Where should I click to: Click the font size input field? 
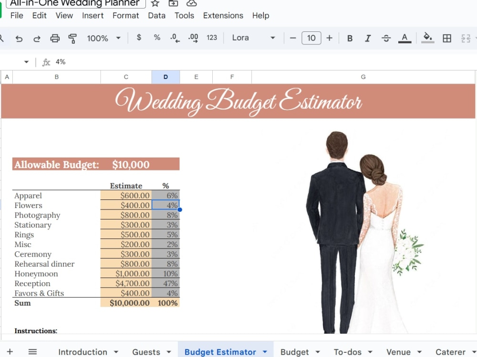311,38
